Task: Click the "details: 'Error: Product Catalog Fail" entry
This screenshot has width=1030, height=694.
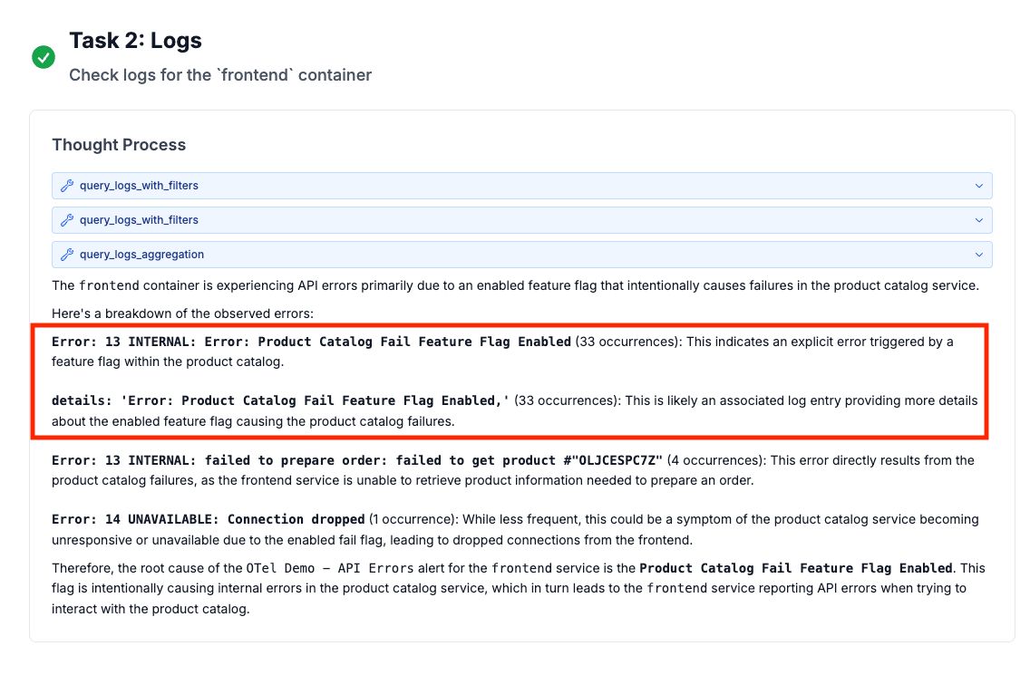Action: 280,400
